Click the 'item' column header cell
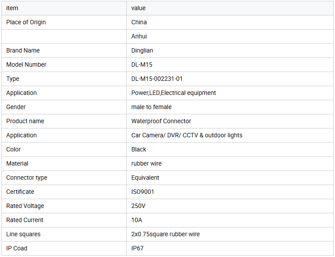 point(12,8)
